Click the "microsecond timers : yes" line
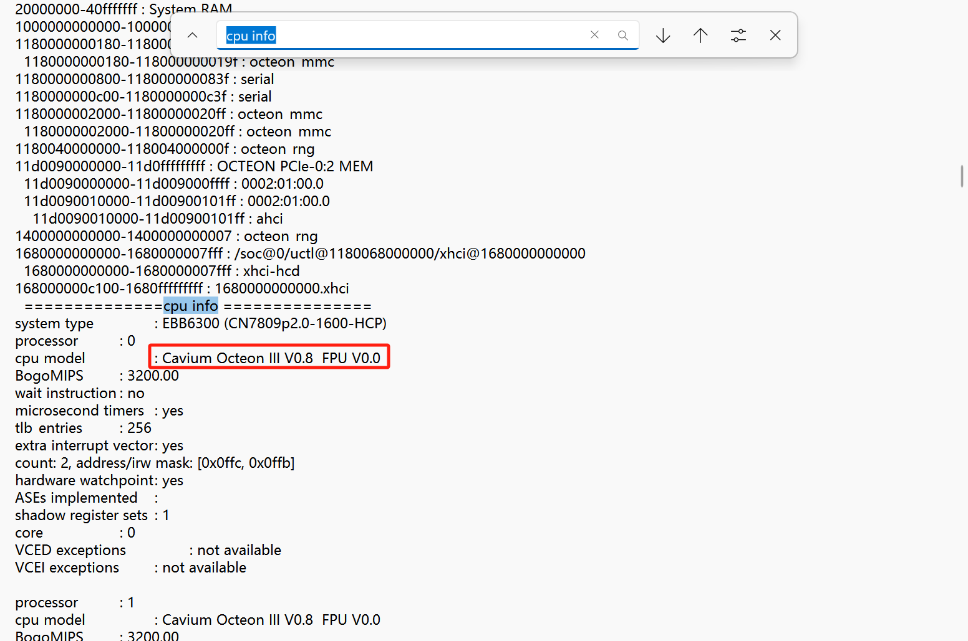Viewport: 968px width, 641px height. tap(99, 411)
